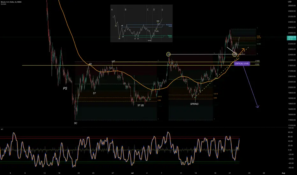
Task: Click the current price tag 23694.38
Action: click(292, 37)
